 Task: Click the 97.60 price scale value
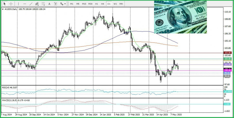227,84
